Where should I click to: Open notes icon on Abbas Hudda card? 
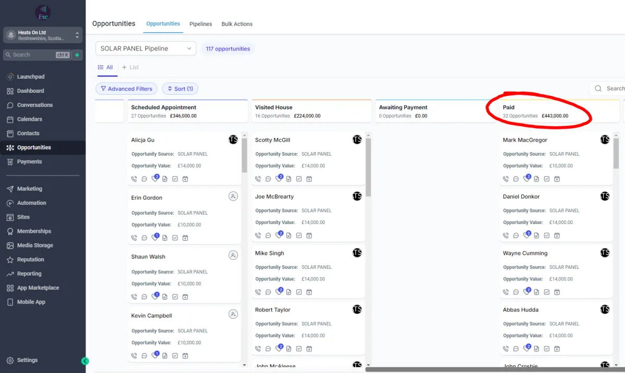pos(536,349)
